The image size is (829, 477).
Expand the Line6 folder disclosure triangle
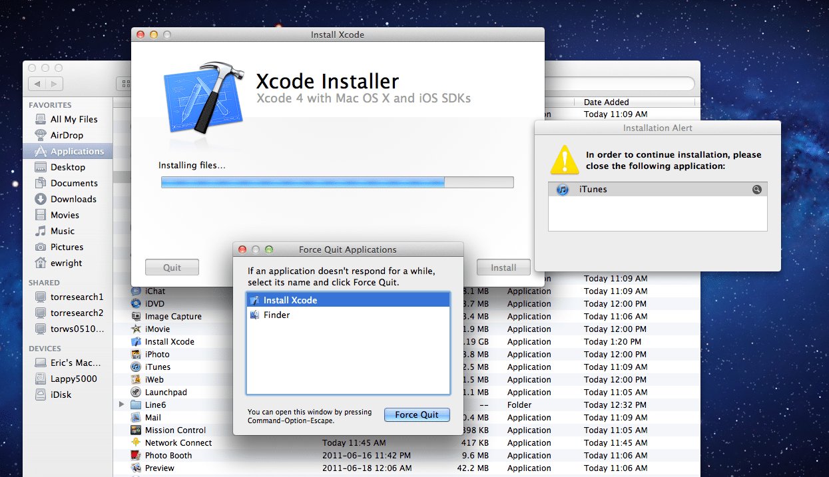pyautogui.click(x=121, y=404)
